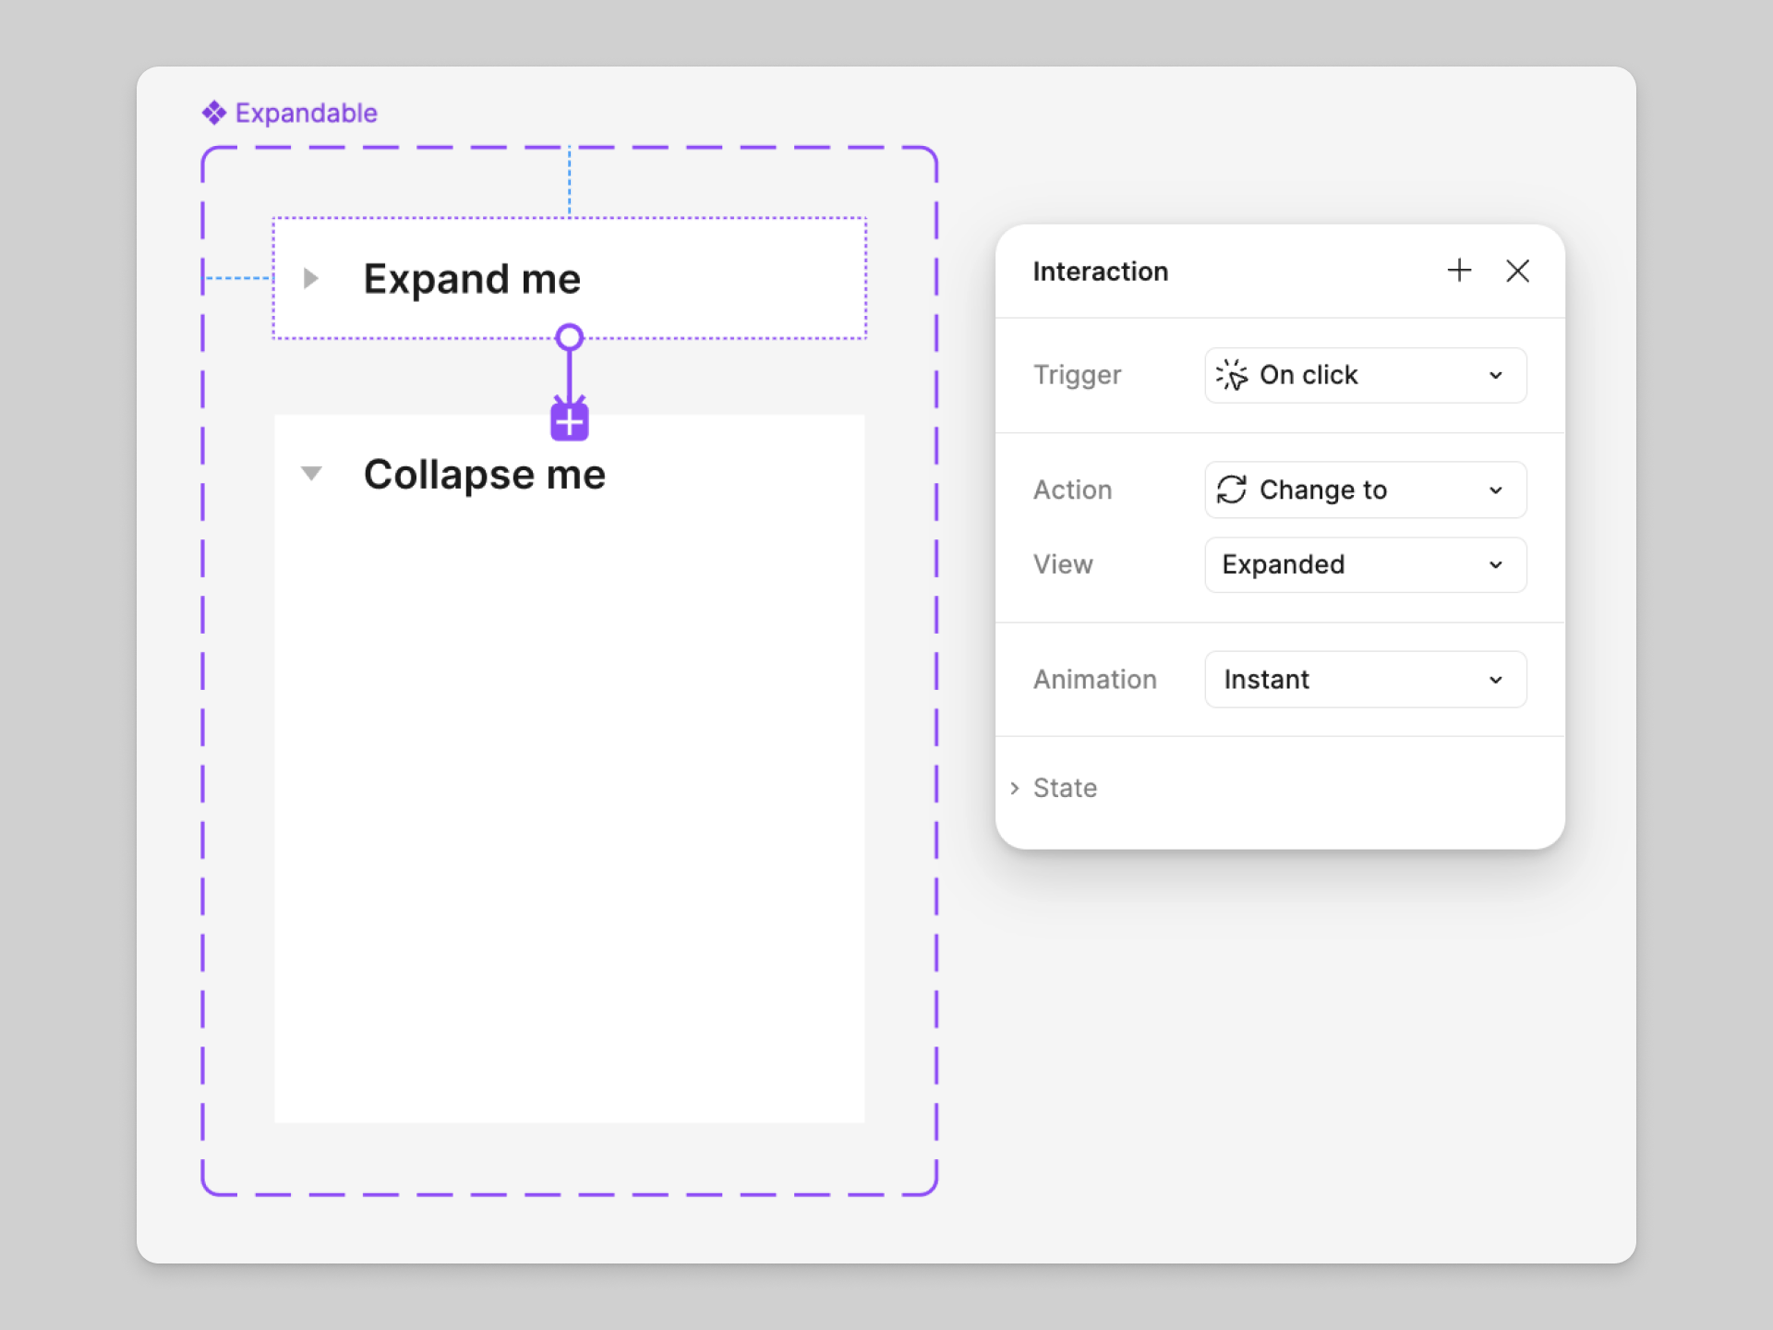Viewport: 1773px width, 1330px height.
Task: Select the Expand me text
Action: tap(472, 279)
